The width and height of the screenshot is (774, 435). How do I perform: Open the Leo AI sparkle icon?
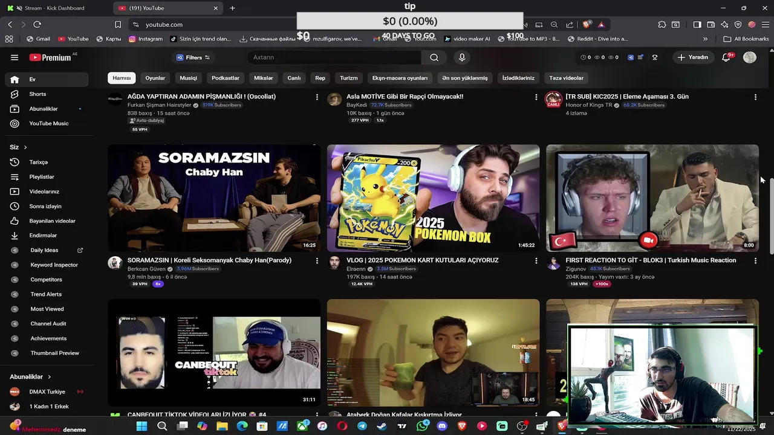pyautogui.click(x=724, y=24)
